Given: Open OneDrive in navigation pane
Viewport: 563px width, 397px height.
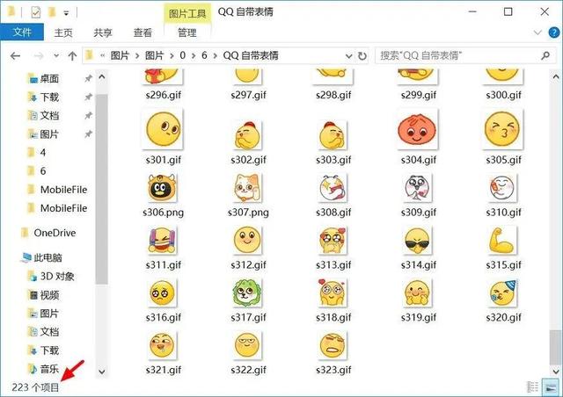Looking at the screenshot, I should [55, 233].
